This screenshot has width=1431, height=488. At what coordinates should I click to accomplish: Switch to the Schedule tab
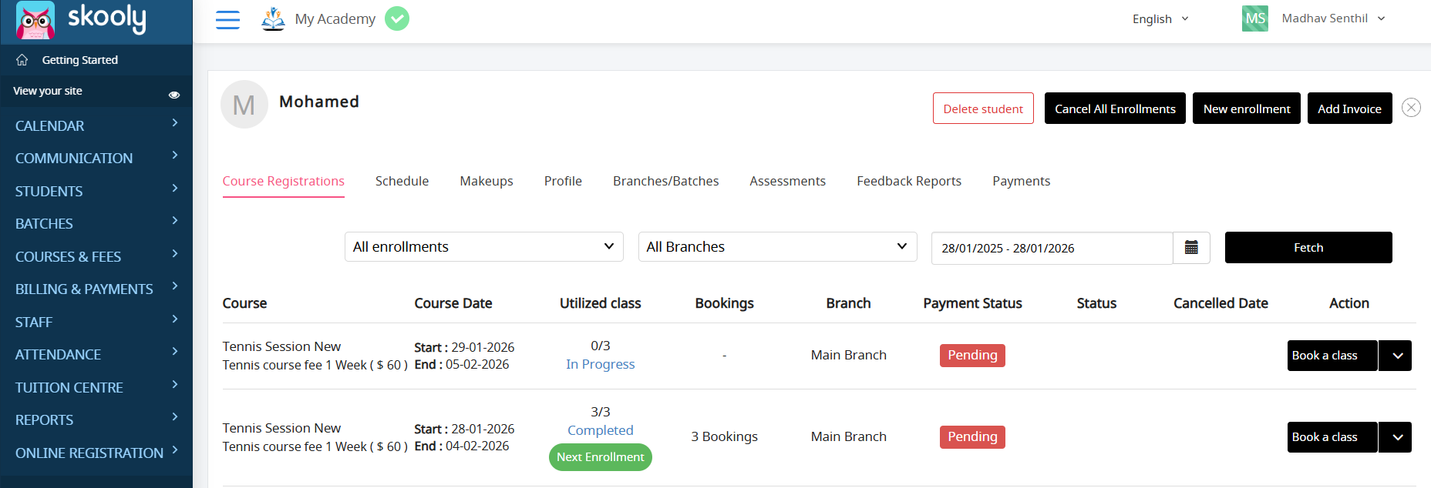pyautogui.click(x=402, y=181)
